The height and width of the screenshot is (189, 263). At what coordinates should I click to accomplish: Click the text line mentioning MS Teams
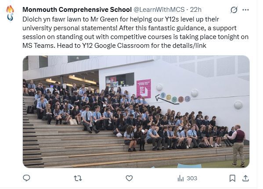click(114, 46)
